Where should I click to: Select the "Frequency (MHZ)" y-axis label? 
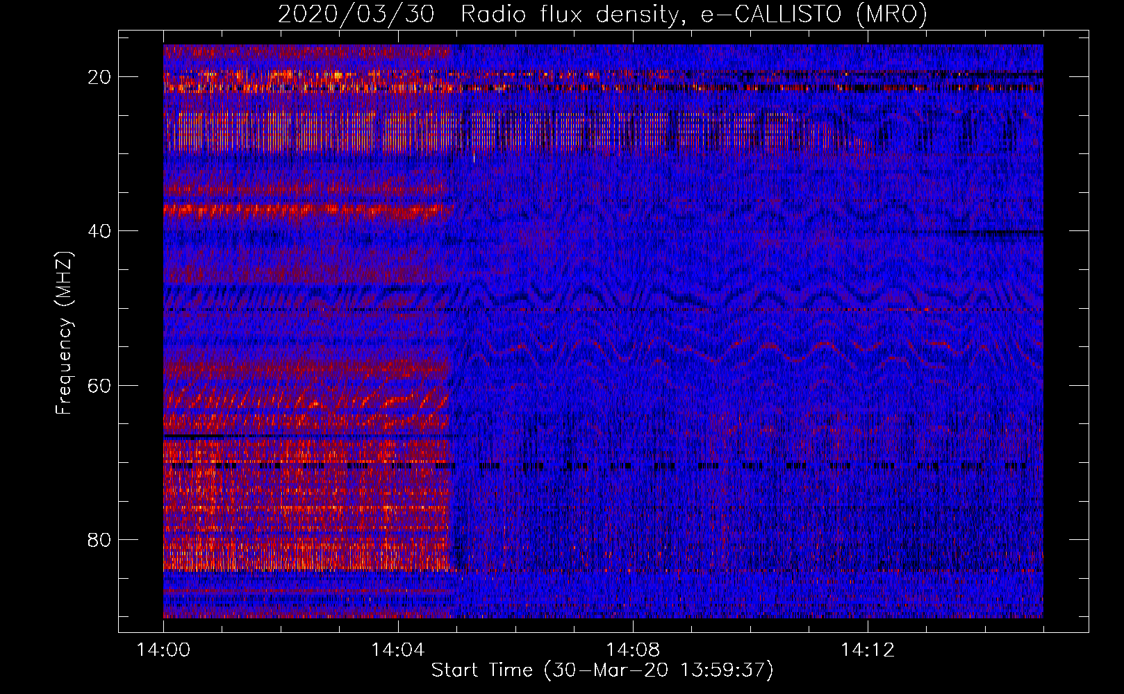(x=64, y=333)
